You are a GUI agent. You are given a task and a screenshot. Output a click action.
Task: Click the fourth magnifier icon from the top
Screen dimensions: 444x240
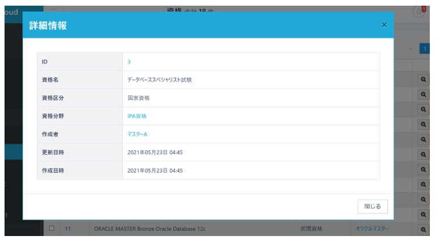pyautogui.click(x=423, y=124)
